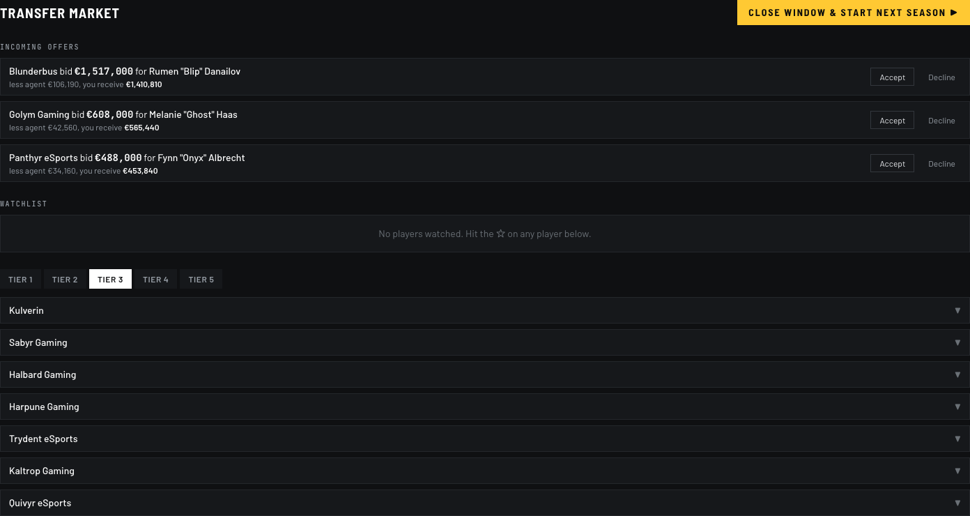Open the Tier 5 tab
Viewport: 970px width, 516px height.
tap(201, 280)
